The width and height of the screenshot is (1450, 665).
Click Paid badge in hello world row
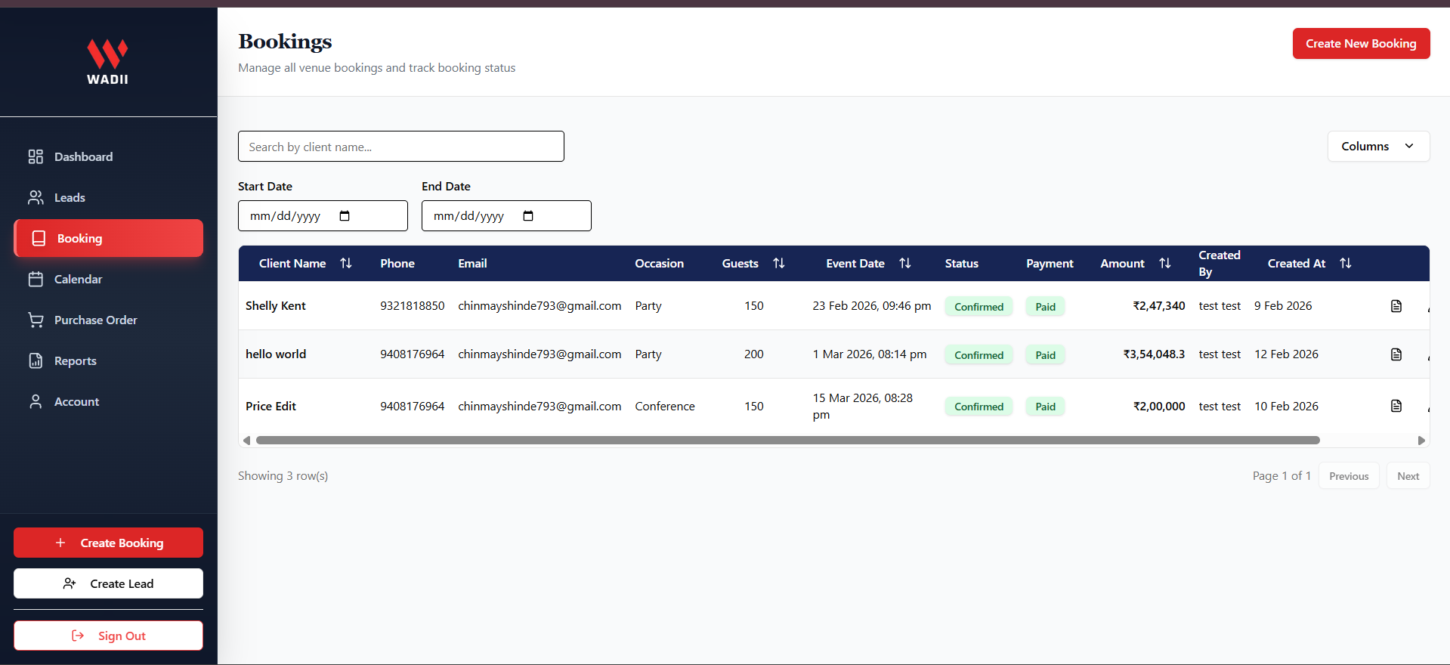point(1045,354)
